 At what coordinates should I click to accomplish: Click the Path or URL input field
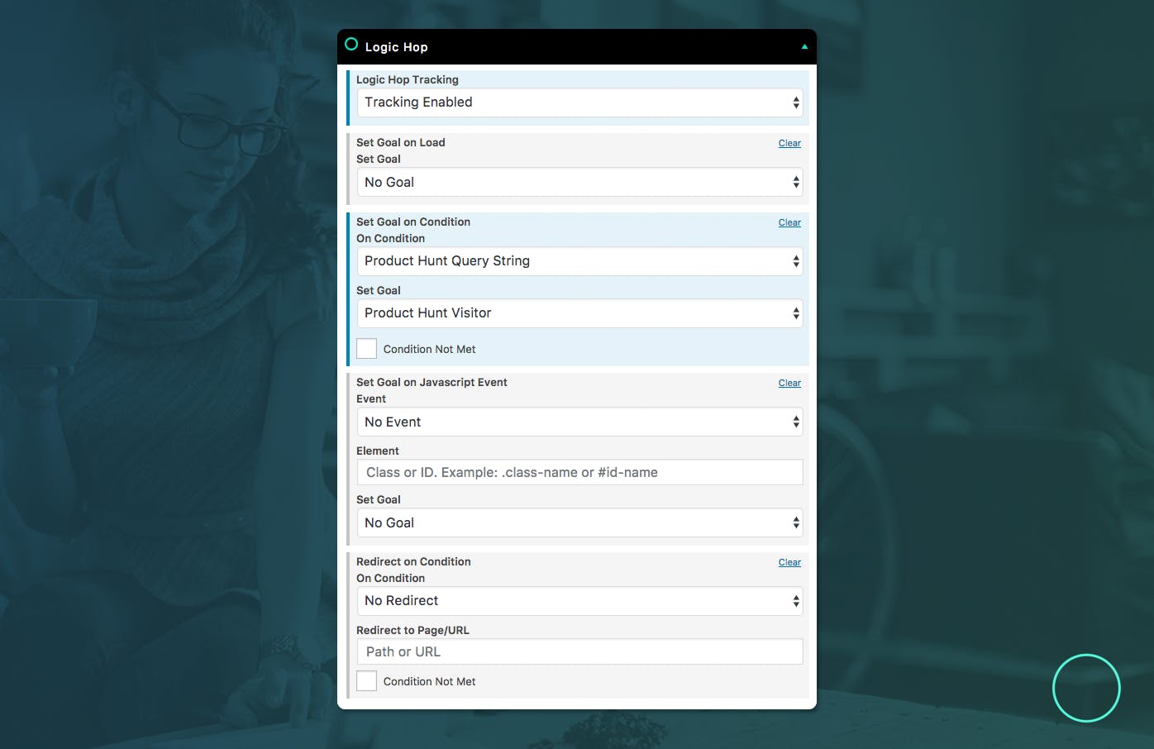579,651
